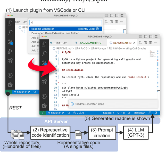Click gear icon on Readme Generator entry

coord(97,29)
